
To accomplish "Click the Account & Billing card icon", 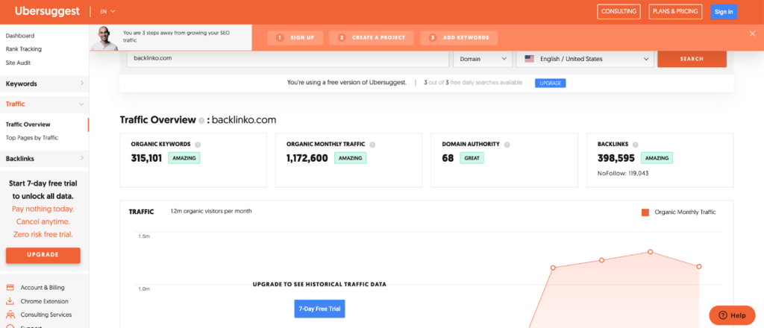I will point(10,287).
